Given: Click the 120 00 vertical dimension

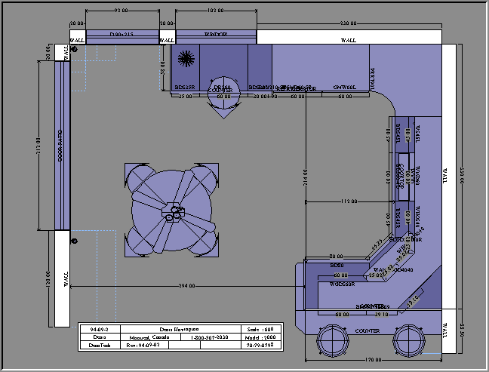Looking at the screenshot, I should click(x=48, y=279).
